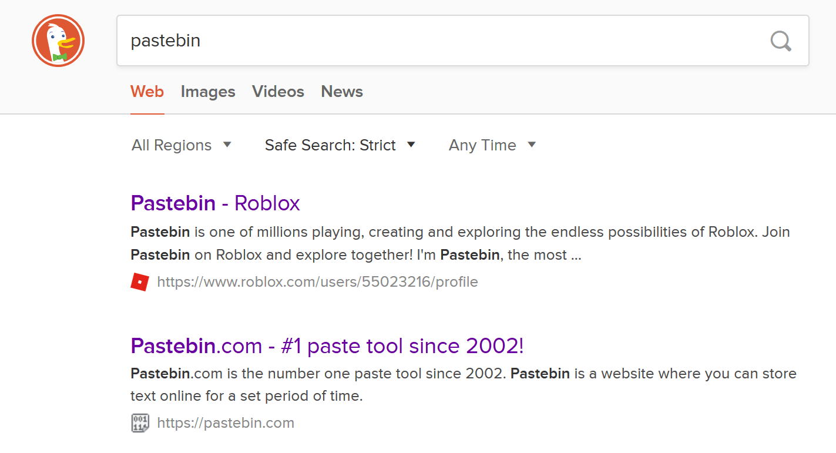Click the Safe Search dropdown chevron

click(x=411, y=145)
